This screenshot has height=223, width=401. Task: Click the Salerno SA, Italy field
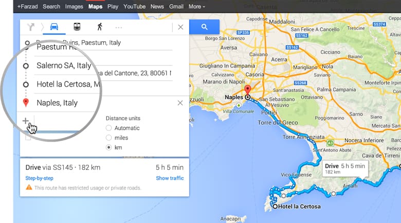coord(64,66)
